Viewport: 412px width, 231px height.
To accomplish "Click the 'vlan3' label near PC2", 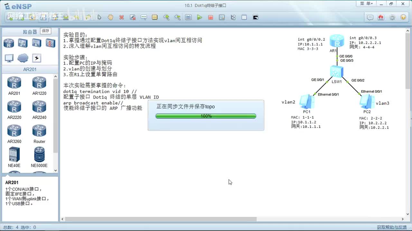I will (382, 103).
